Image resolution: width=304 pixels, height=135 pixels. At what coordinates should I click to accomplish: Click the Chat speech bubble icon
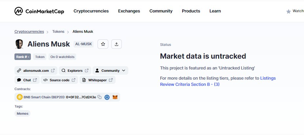19,80
